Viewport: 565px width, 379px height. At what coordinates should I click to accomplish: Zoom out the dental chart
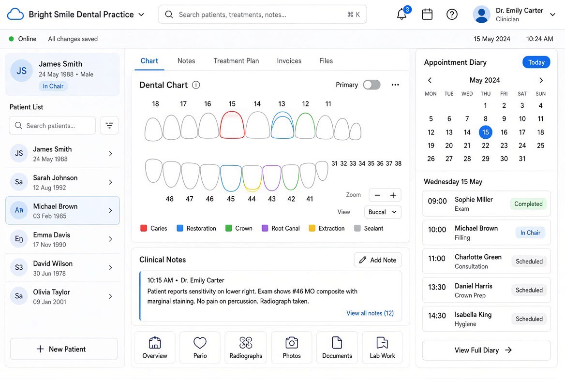point(377,195)
